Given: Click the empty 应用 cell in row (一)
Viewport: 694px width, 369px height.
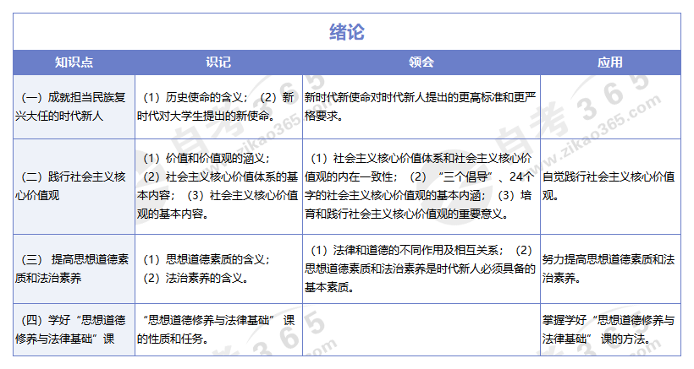Looking at the screenshot, I should click(x=609, y=106).
